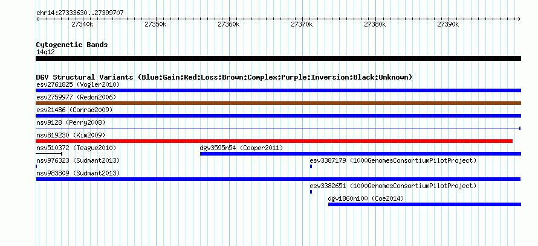
Task: Click the right arrowhead of the ruler
Action: 519,19
